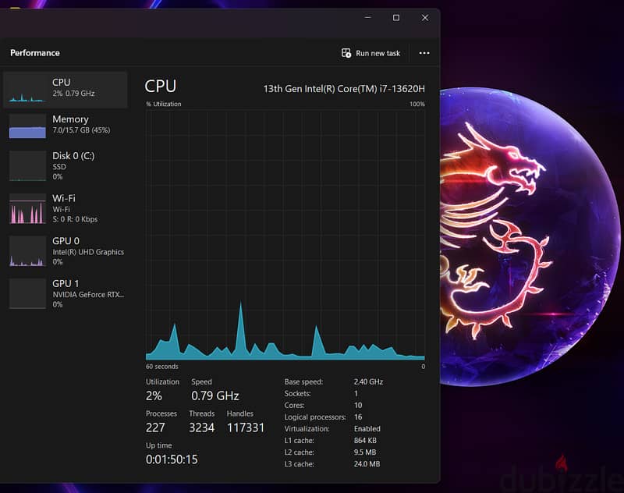
Task: Click the Run new task button label
Action: tap(378, 53)
